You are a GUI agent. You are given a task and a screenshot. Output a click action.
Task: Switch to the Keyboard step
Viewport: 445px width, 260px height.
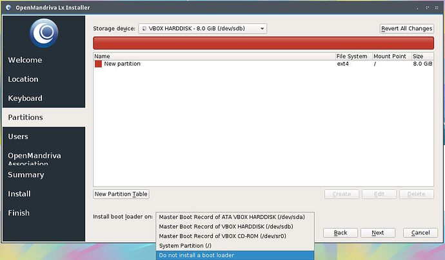pos(25,98)
